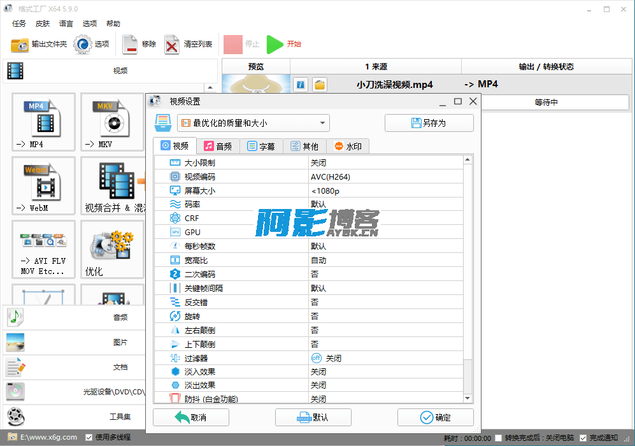Open the 皮肤 menu
635x446 pixels.
pyautogui.click(x=43, y=24)
